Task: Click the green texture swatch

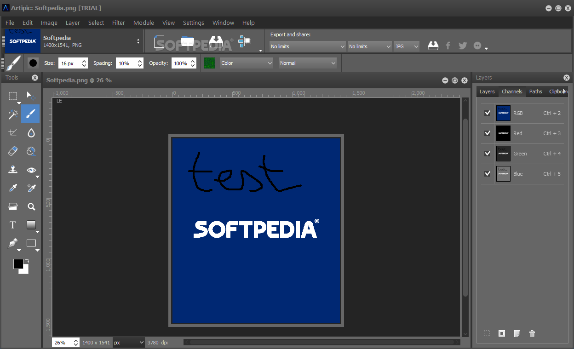Action: [x=210, y=63]
